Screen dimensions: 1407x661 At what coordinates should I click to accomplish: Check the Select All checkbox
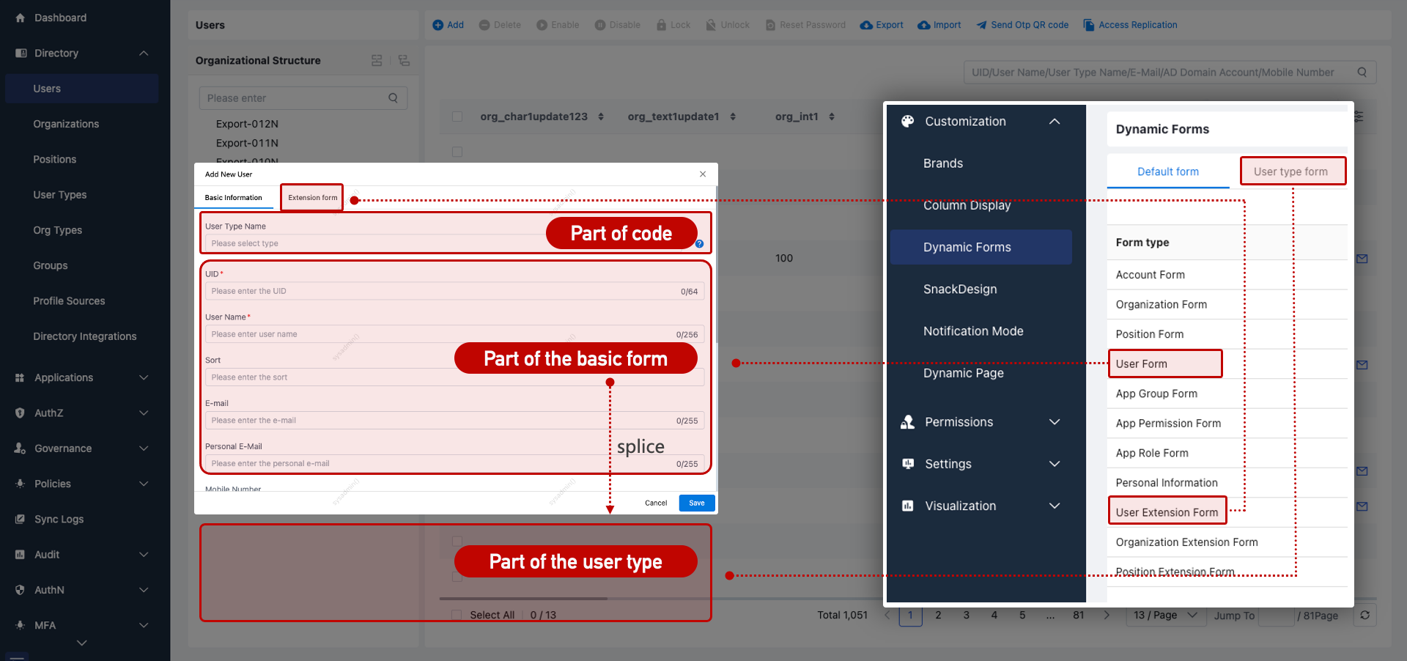(457, 615)
